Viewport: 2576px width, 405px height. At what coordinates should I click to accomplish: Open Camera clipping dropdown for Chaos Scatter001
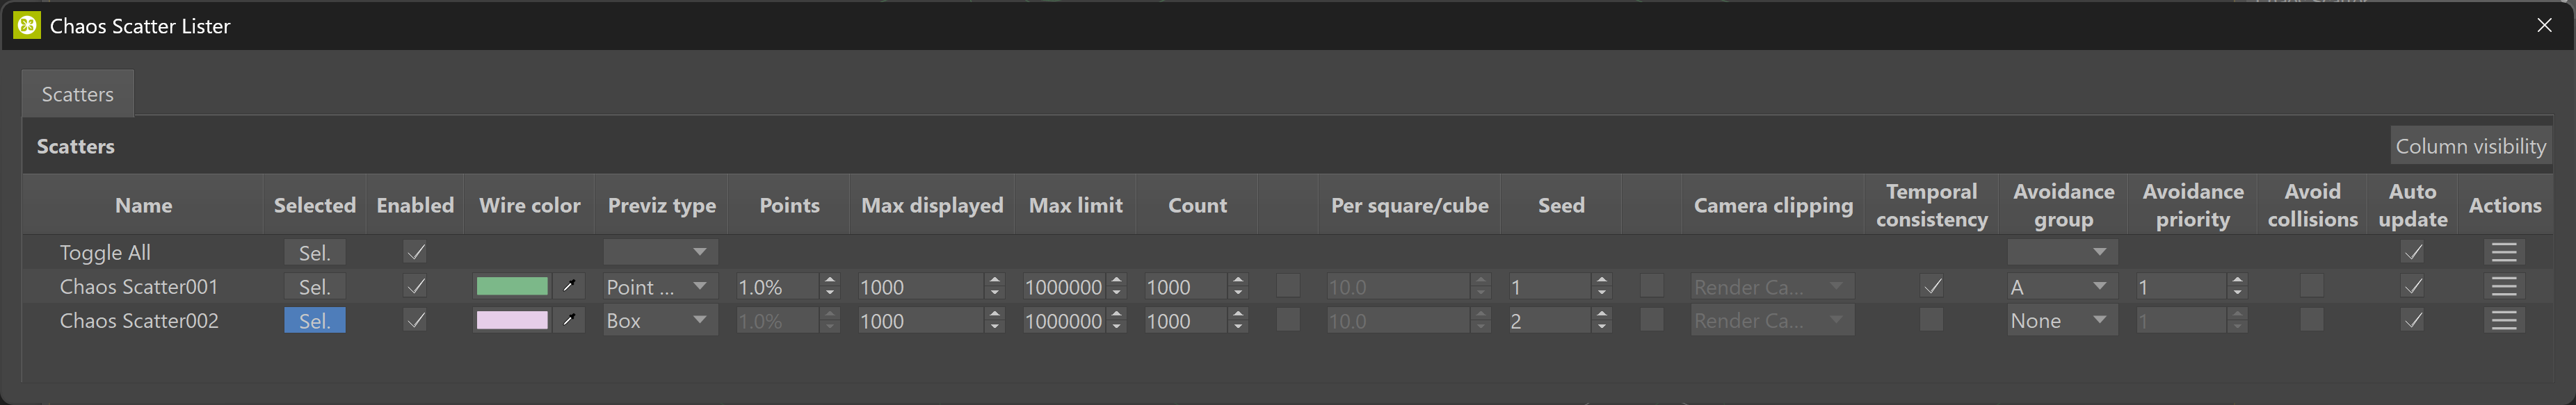coord(1772,287)
